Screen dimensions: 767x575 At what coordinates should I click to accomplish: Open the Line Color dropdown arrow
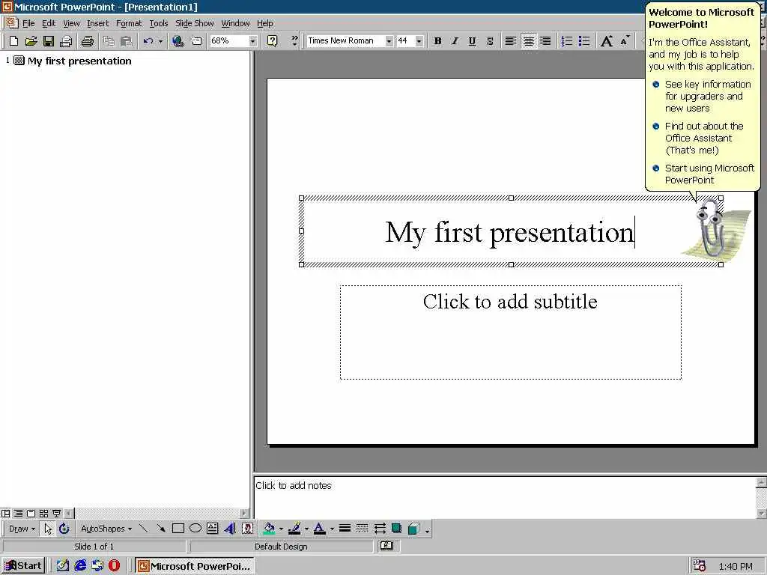[306, 529]
